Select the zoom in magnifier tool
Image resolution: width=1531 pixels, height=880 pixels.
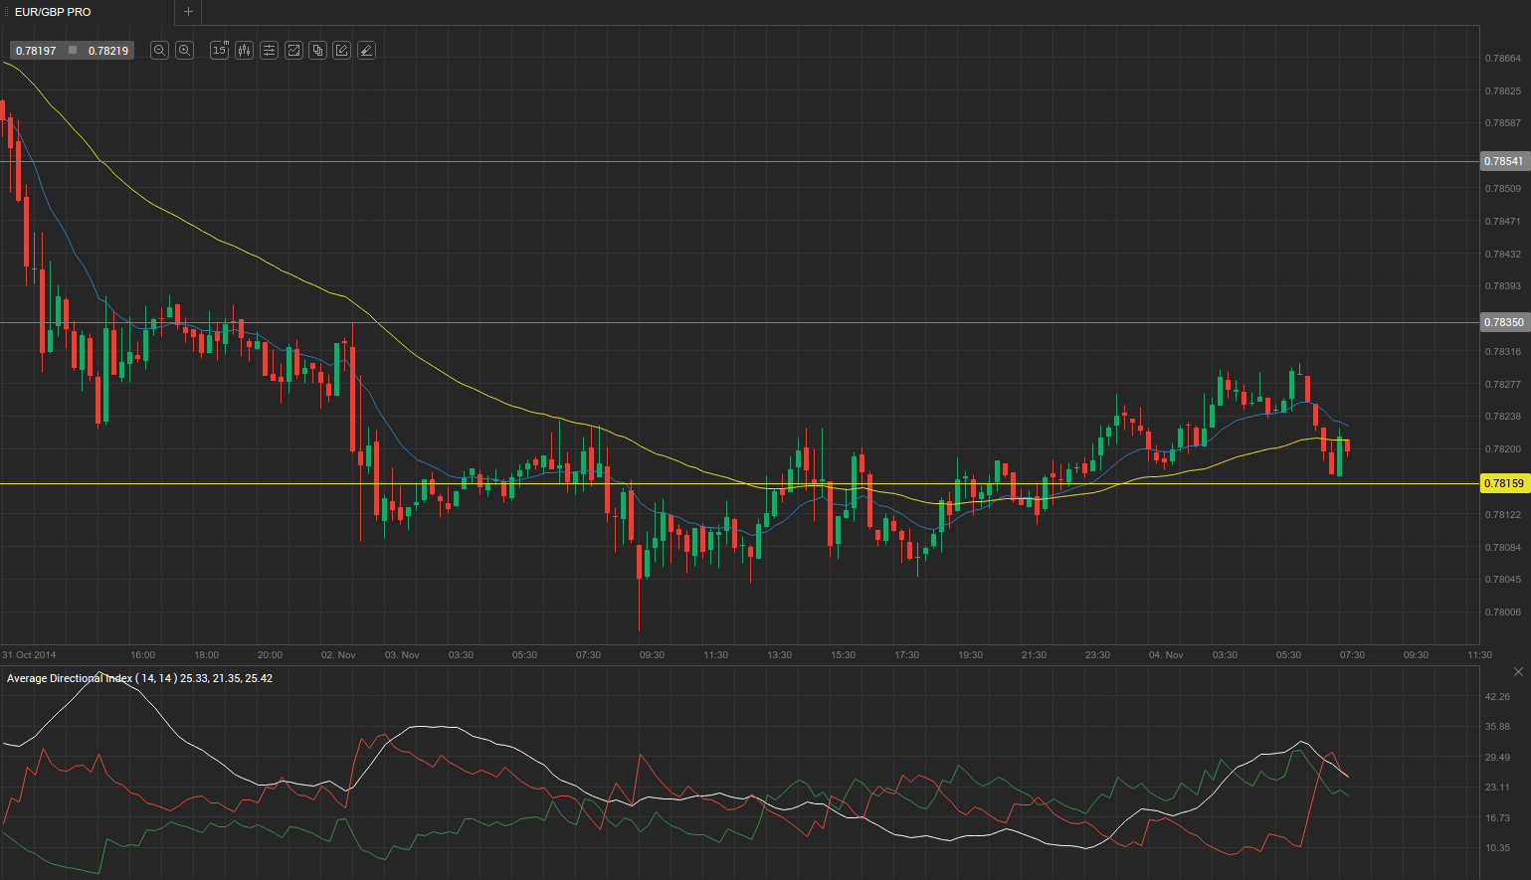(x=184, y=50)
